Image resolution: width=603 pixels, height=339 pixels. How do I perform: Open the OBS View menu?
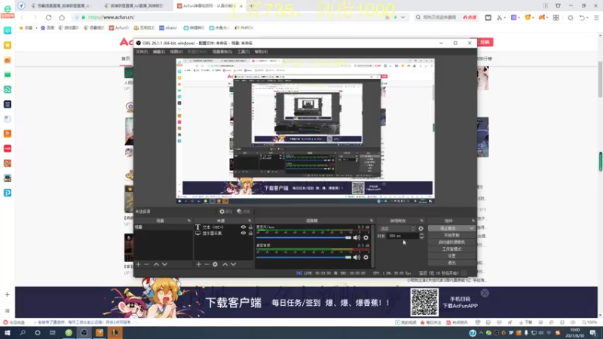coord(176,51)
